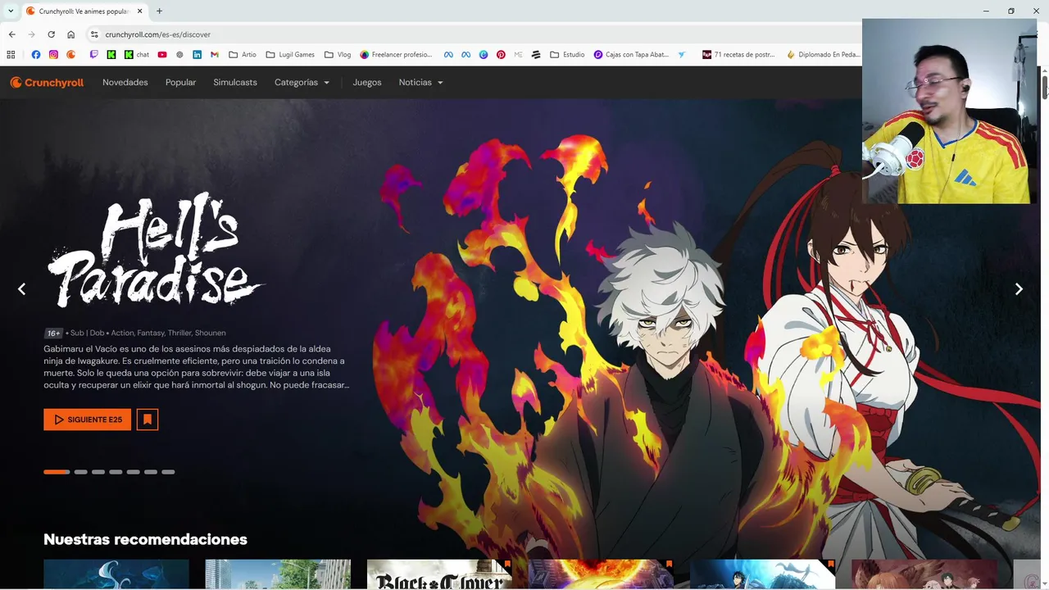Screen dimensions: 1049x590
Task: Open the Vlog bookmarks folder
Action: [338, 55]
